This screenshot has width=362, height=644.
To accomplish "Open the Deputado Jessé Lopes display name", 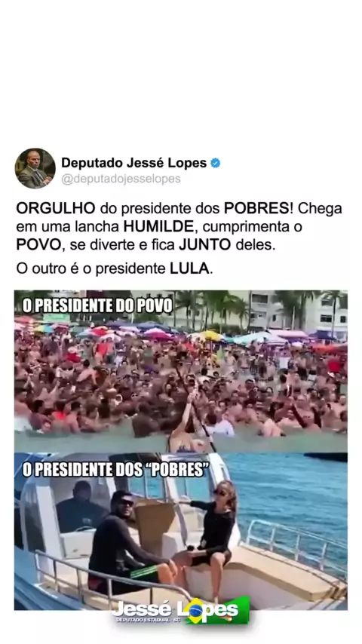I will [134, 163].
